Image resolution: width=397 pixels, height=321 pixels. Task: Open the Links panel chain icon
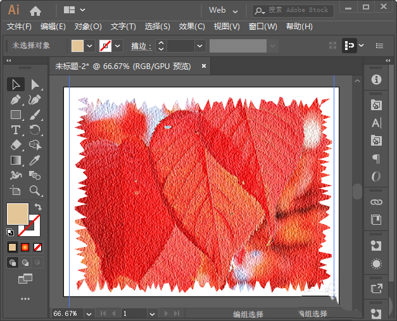[x=377, y=201]
